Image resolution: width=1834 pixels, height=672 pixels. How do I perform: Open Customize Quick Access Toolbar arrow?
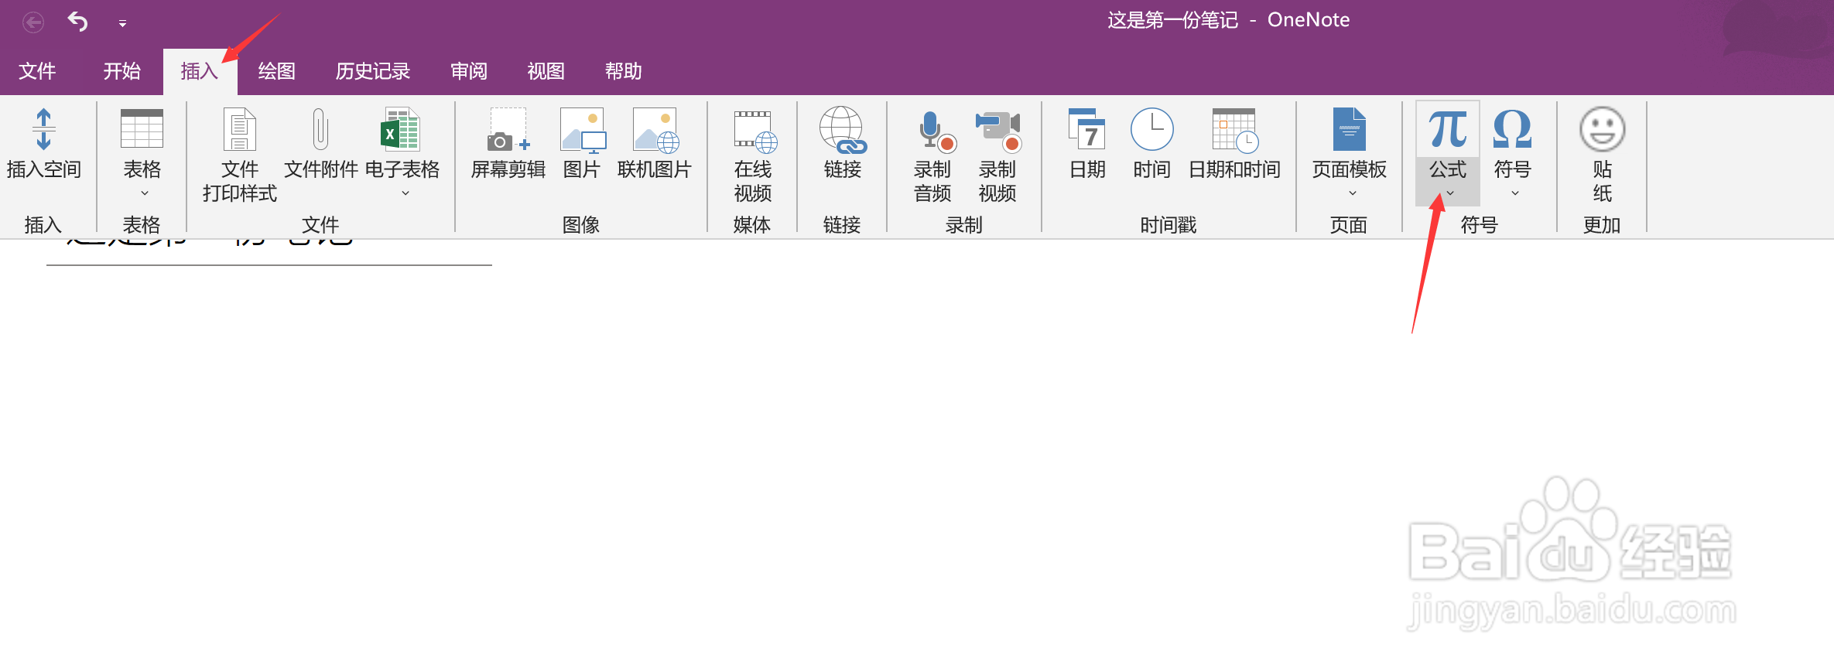[122, 24]
